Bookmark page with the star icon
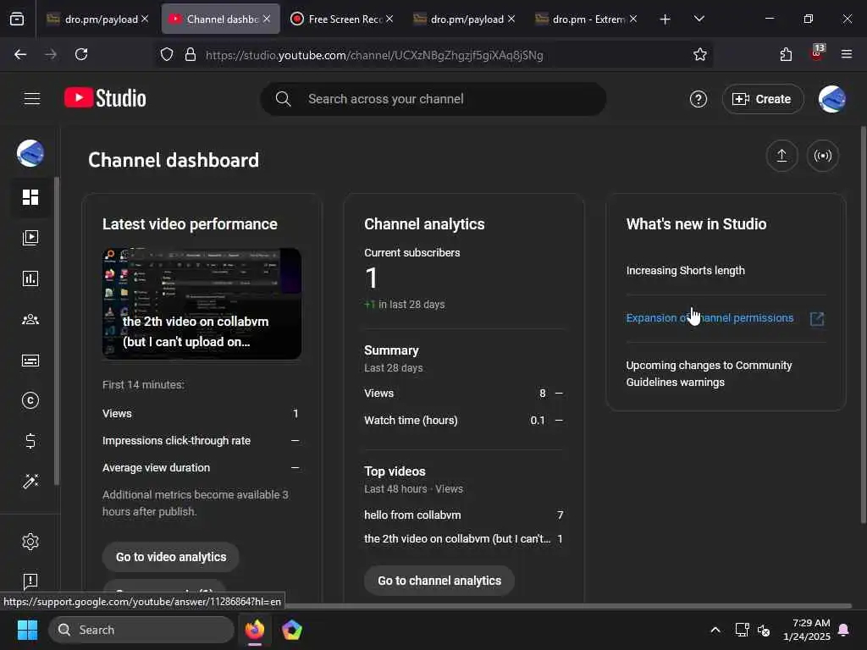Image resolution: width=867 pixels, height=650 pixels. 700,54
